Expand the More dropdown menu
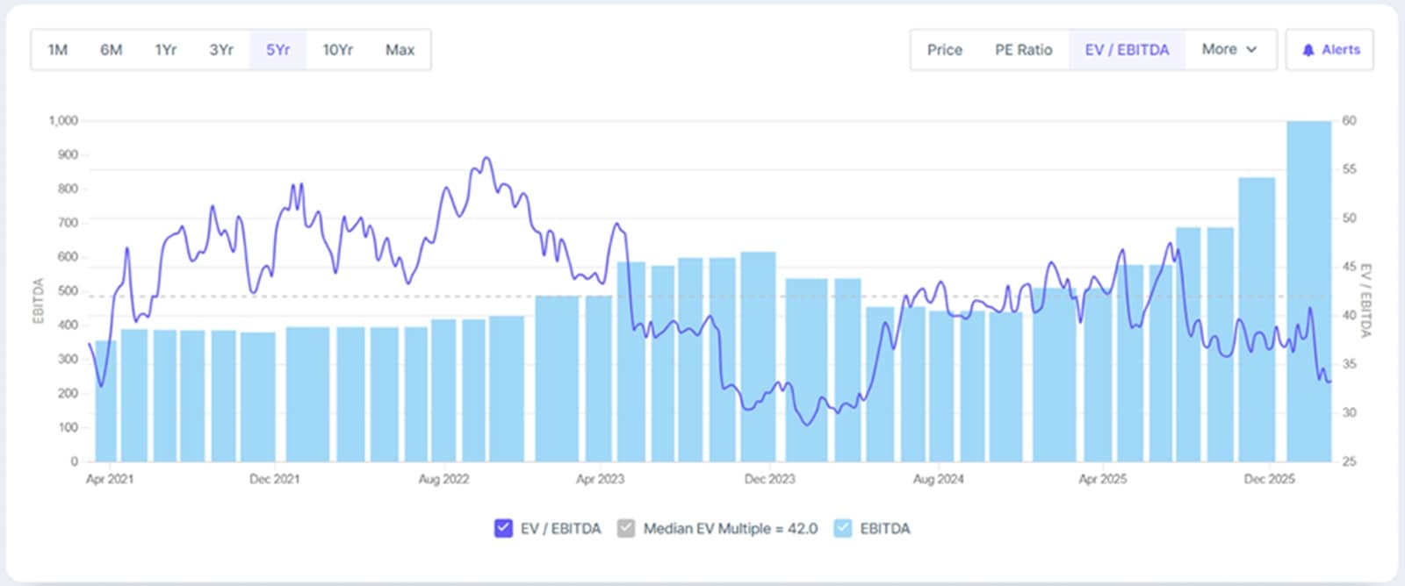Screen dimensions: 1405x586 (x=1229, y=50)
